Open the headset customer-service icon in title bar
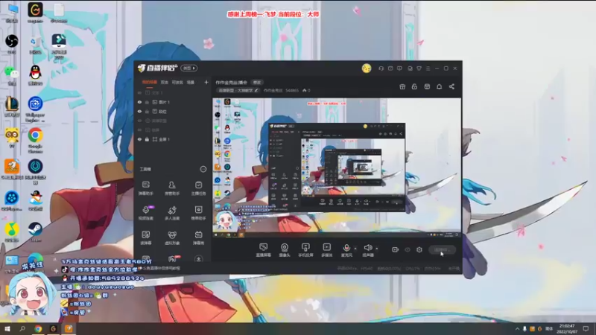Viewport: 596px width, 335px height. [381, 68]
